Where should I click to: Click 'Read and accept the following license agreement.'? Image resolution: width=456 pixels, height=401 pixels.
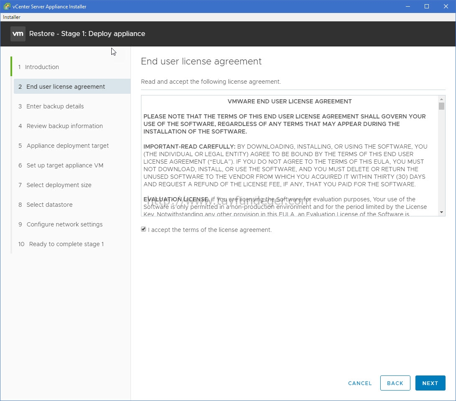[211, 82]
